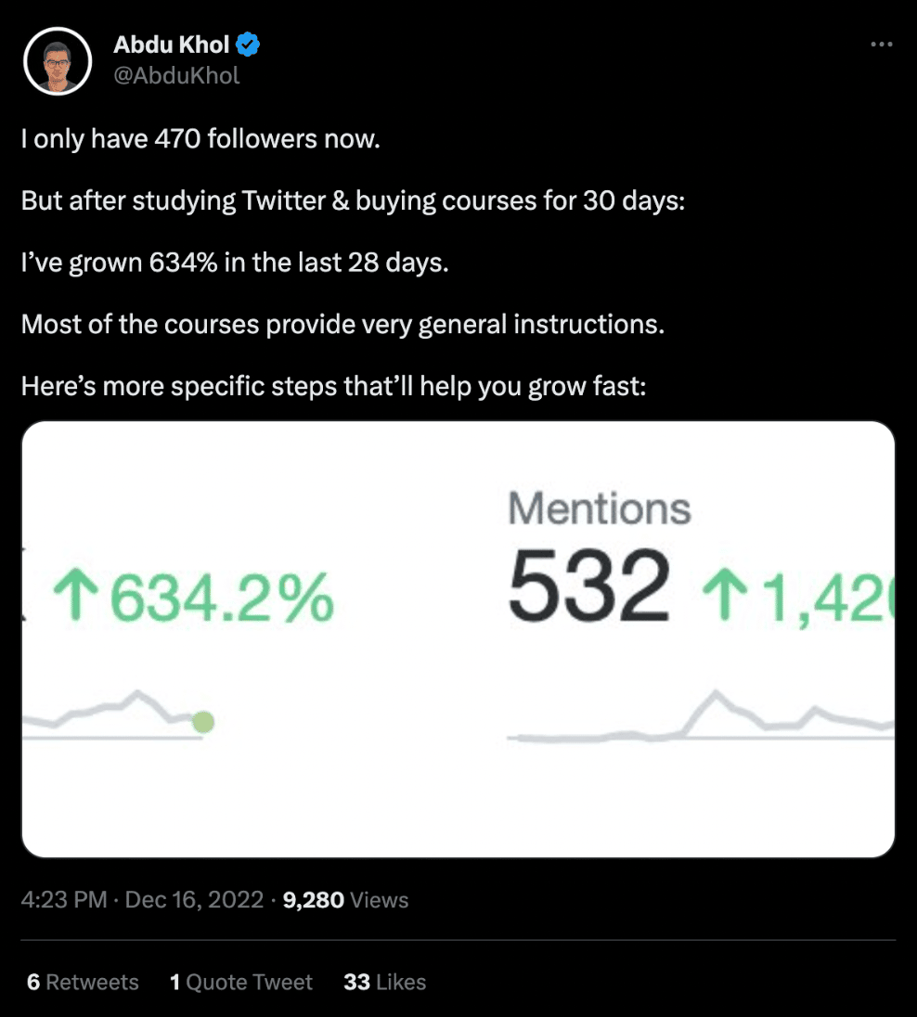Show the 33 Likes list
The image size is (917, 1017).
384,983
